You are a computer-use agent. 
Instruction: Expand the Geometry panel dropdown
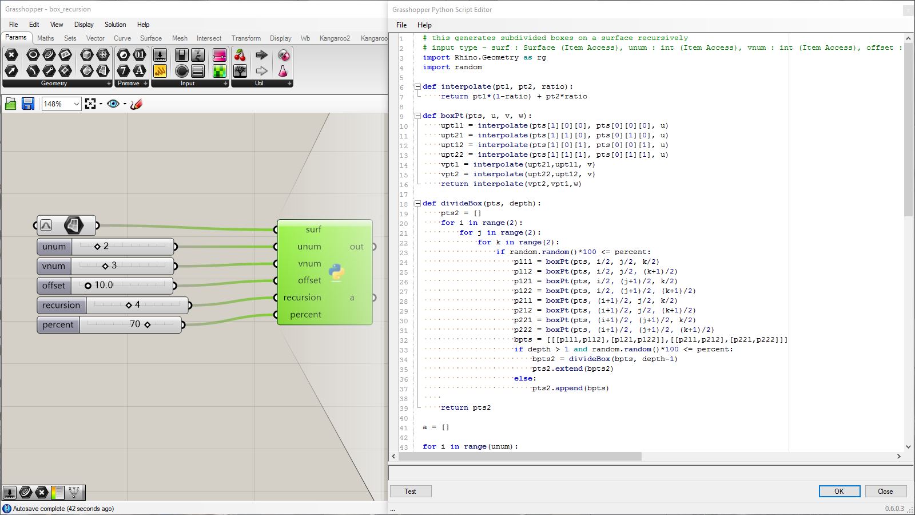pos(109,84)
